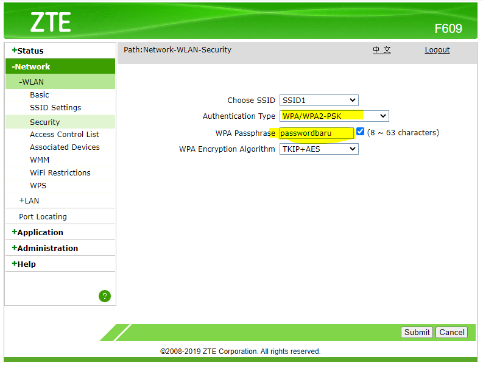The height and width of the screenshot is (368, 483).
Task: Click the 'WPA Encryption Algorithm' label
Action: [227, 149]
